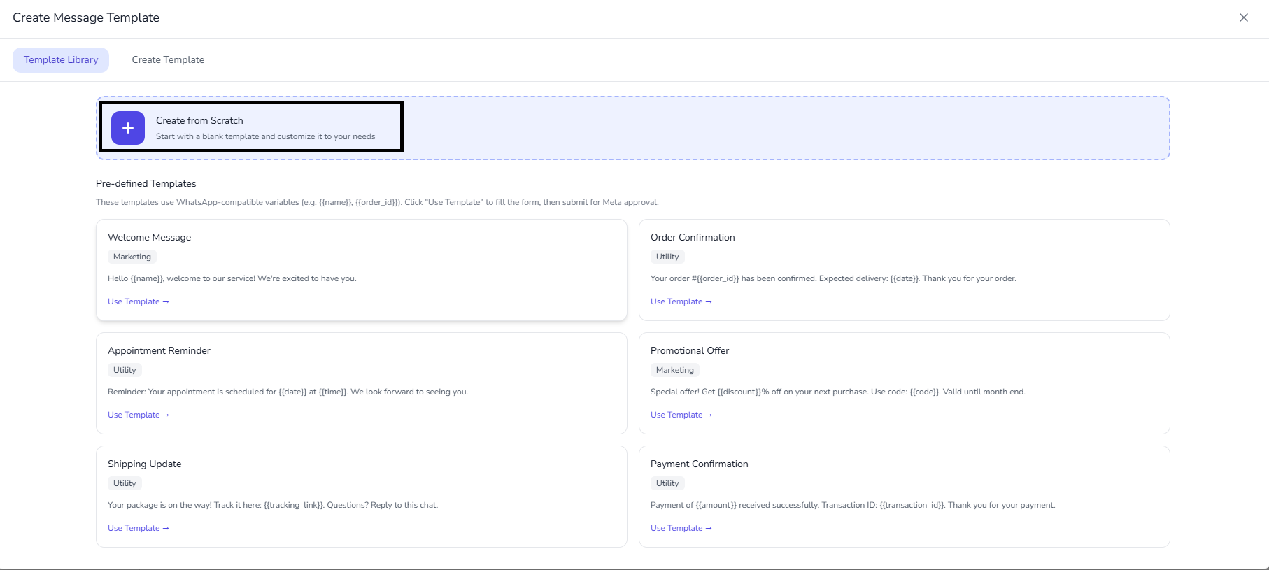Image resolution: width=1269 pixels, height=570 pixels.
Task: Close the Create Message Template dialog
Action: coord(1243,17)
